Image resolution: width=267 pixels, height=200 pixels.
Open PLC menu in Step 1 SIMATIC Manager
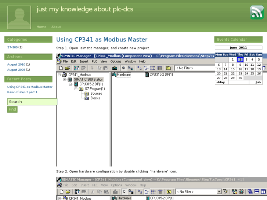click(x=94, y=61)
